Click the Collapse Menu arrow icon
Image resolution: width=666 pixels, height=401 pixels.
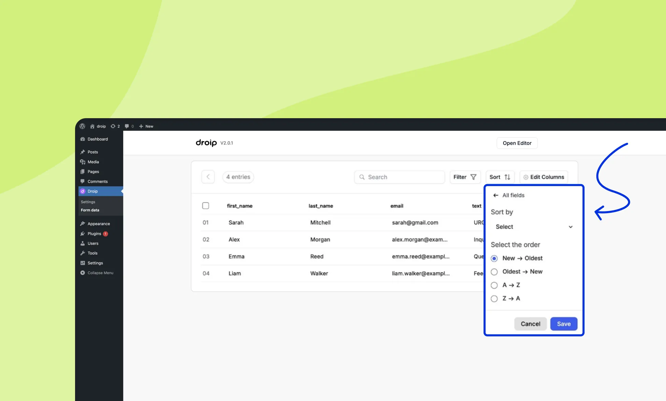[x=83, y=273]
